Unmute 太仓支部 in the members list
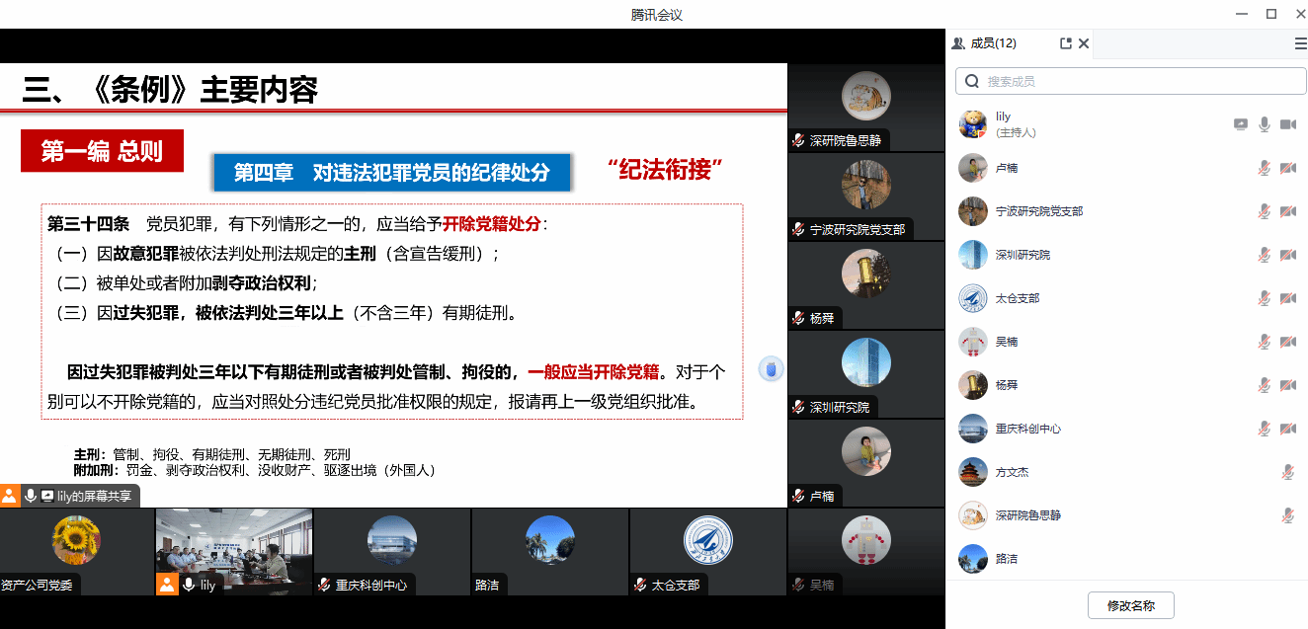This screenshot has height=629, width=1308. tap(1265, 298)
